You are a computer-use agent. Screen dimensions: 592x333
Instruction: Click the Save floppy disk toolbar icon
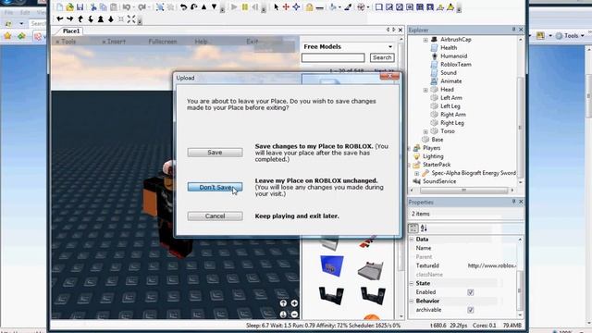[x=80, y=6]
